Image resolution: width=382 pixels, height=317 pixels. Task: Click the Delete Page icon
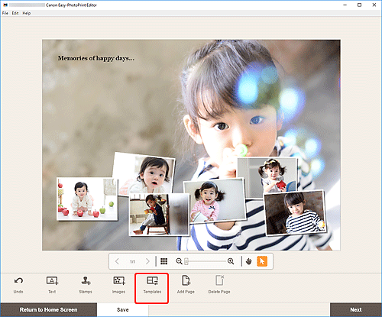click(x=219, y=280)
